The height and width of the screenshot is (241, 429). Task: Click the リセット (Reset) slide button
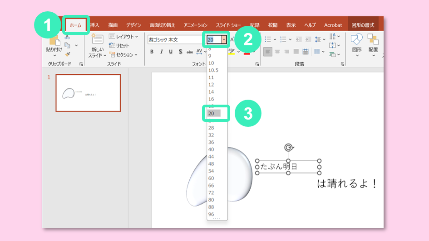[119, 46]
